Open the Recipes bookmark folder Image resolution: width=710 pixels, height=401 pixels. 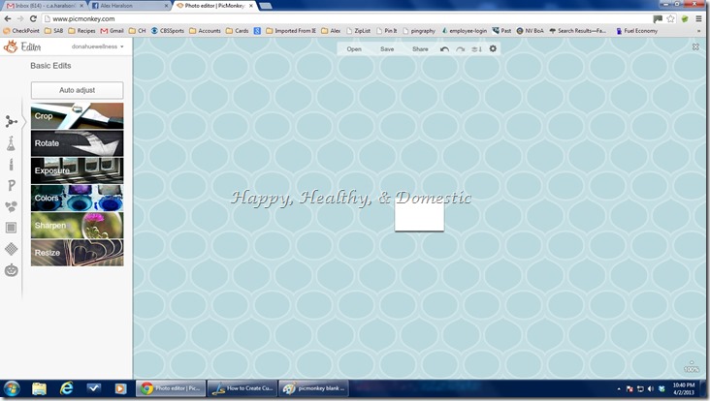tap(81, 31)
